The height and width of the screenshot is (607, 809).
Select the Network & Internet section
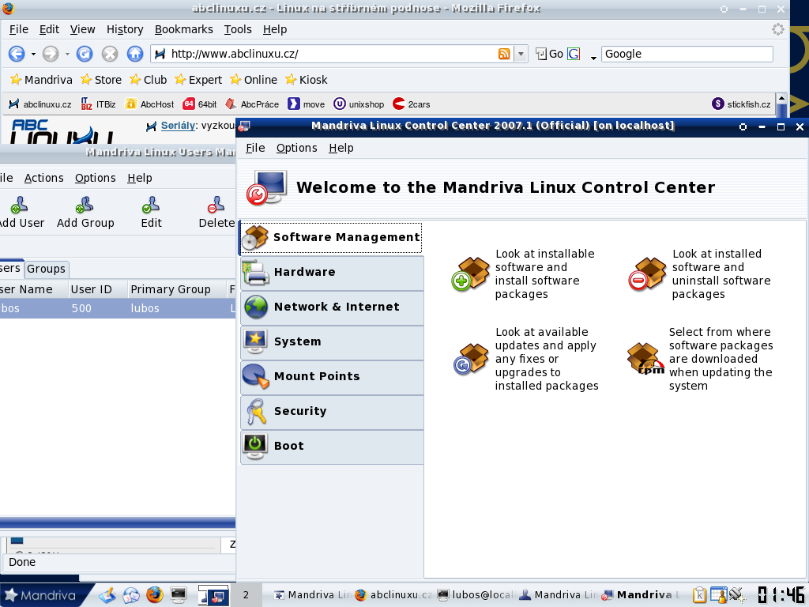pyautogui.click(x=332, y=307)
